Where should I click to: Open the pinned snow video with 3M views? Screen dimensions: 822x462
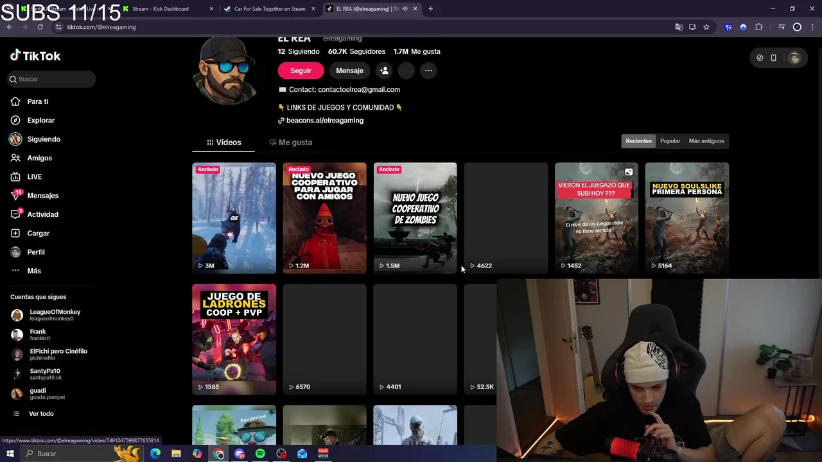(x=234, y=218)
